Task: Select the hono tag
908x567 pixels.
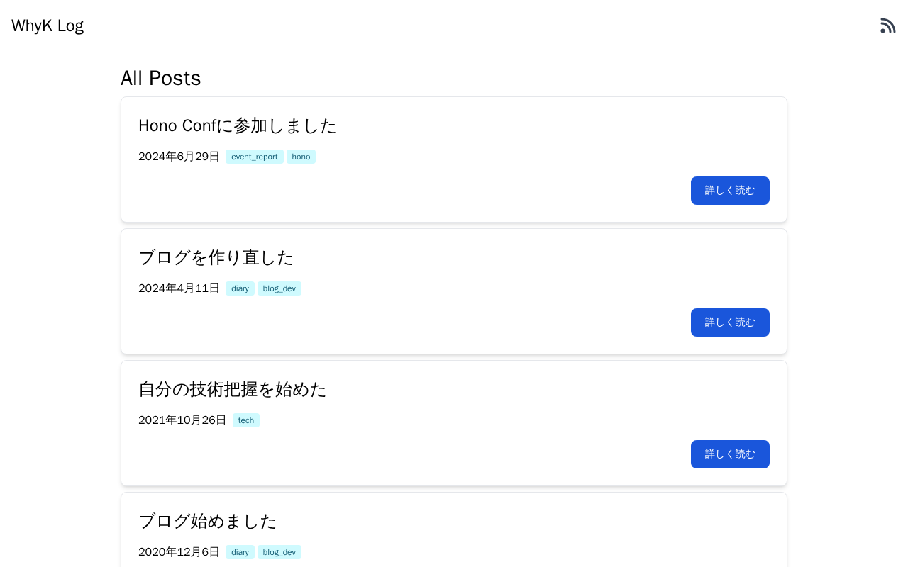Action: click(301, 157)
